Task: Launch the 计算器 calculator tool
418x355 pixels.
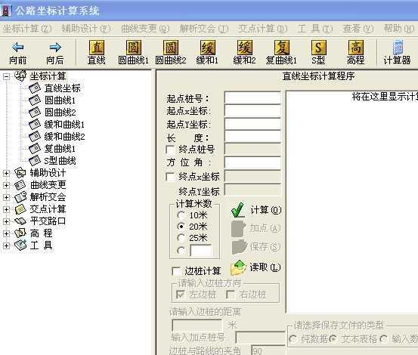Action: (x=397, y=52)
